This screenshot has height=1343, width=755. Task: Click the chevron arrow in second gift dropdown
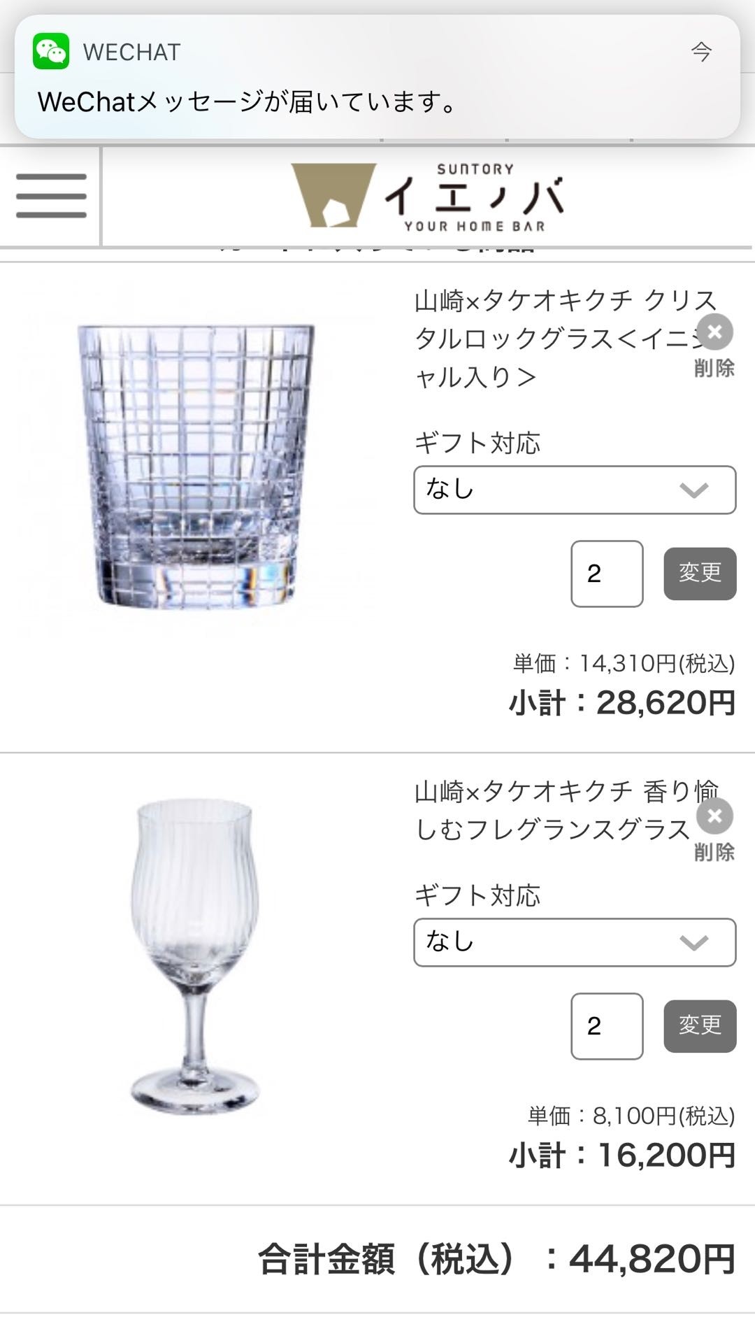(x=693, y=943)
